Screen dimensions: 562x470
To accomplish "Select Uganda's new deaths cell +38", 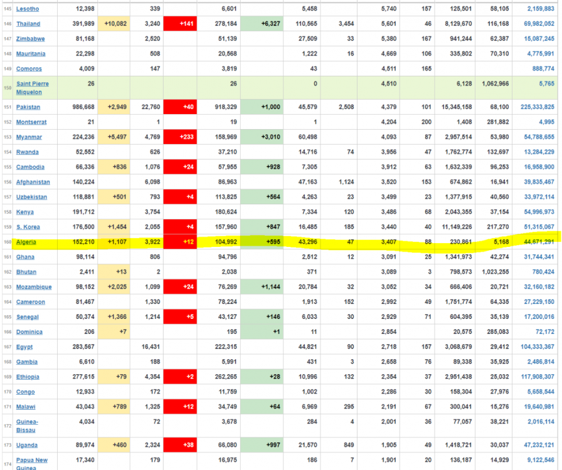I will click(180, 445).
